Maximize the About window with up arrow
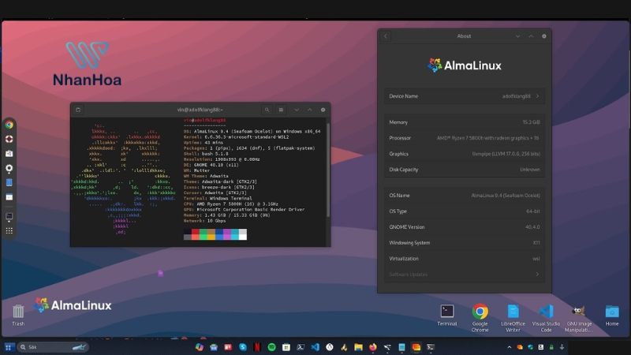Viewport: 631px width, 355px height. tap(531, 36)
